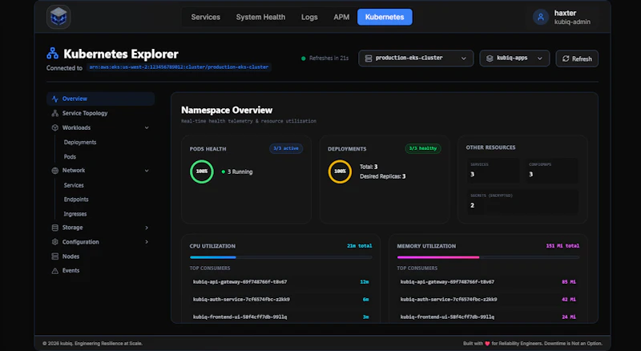Open Ingresses under Network

point(75,214)
